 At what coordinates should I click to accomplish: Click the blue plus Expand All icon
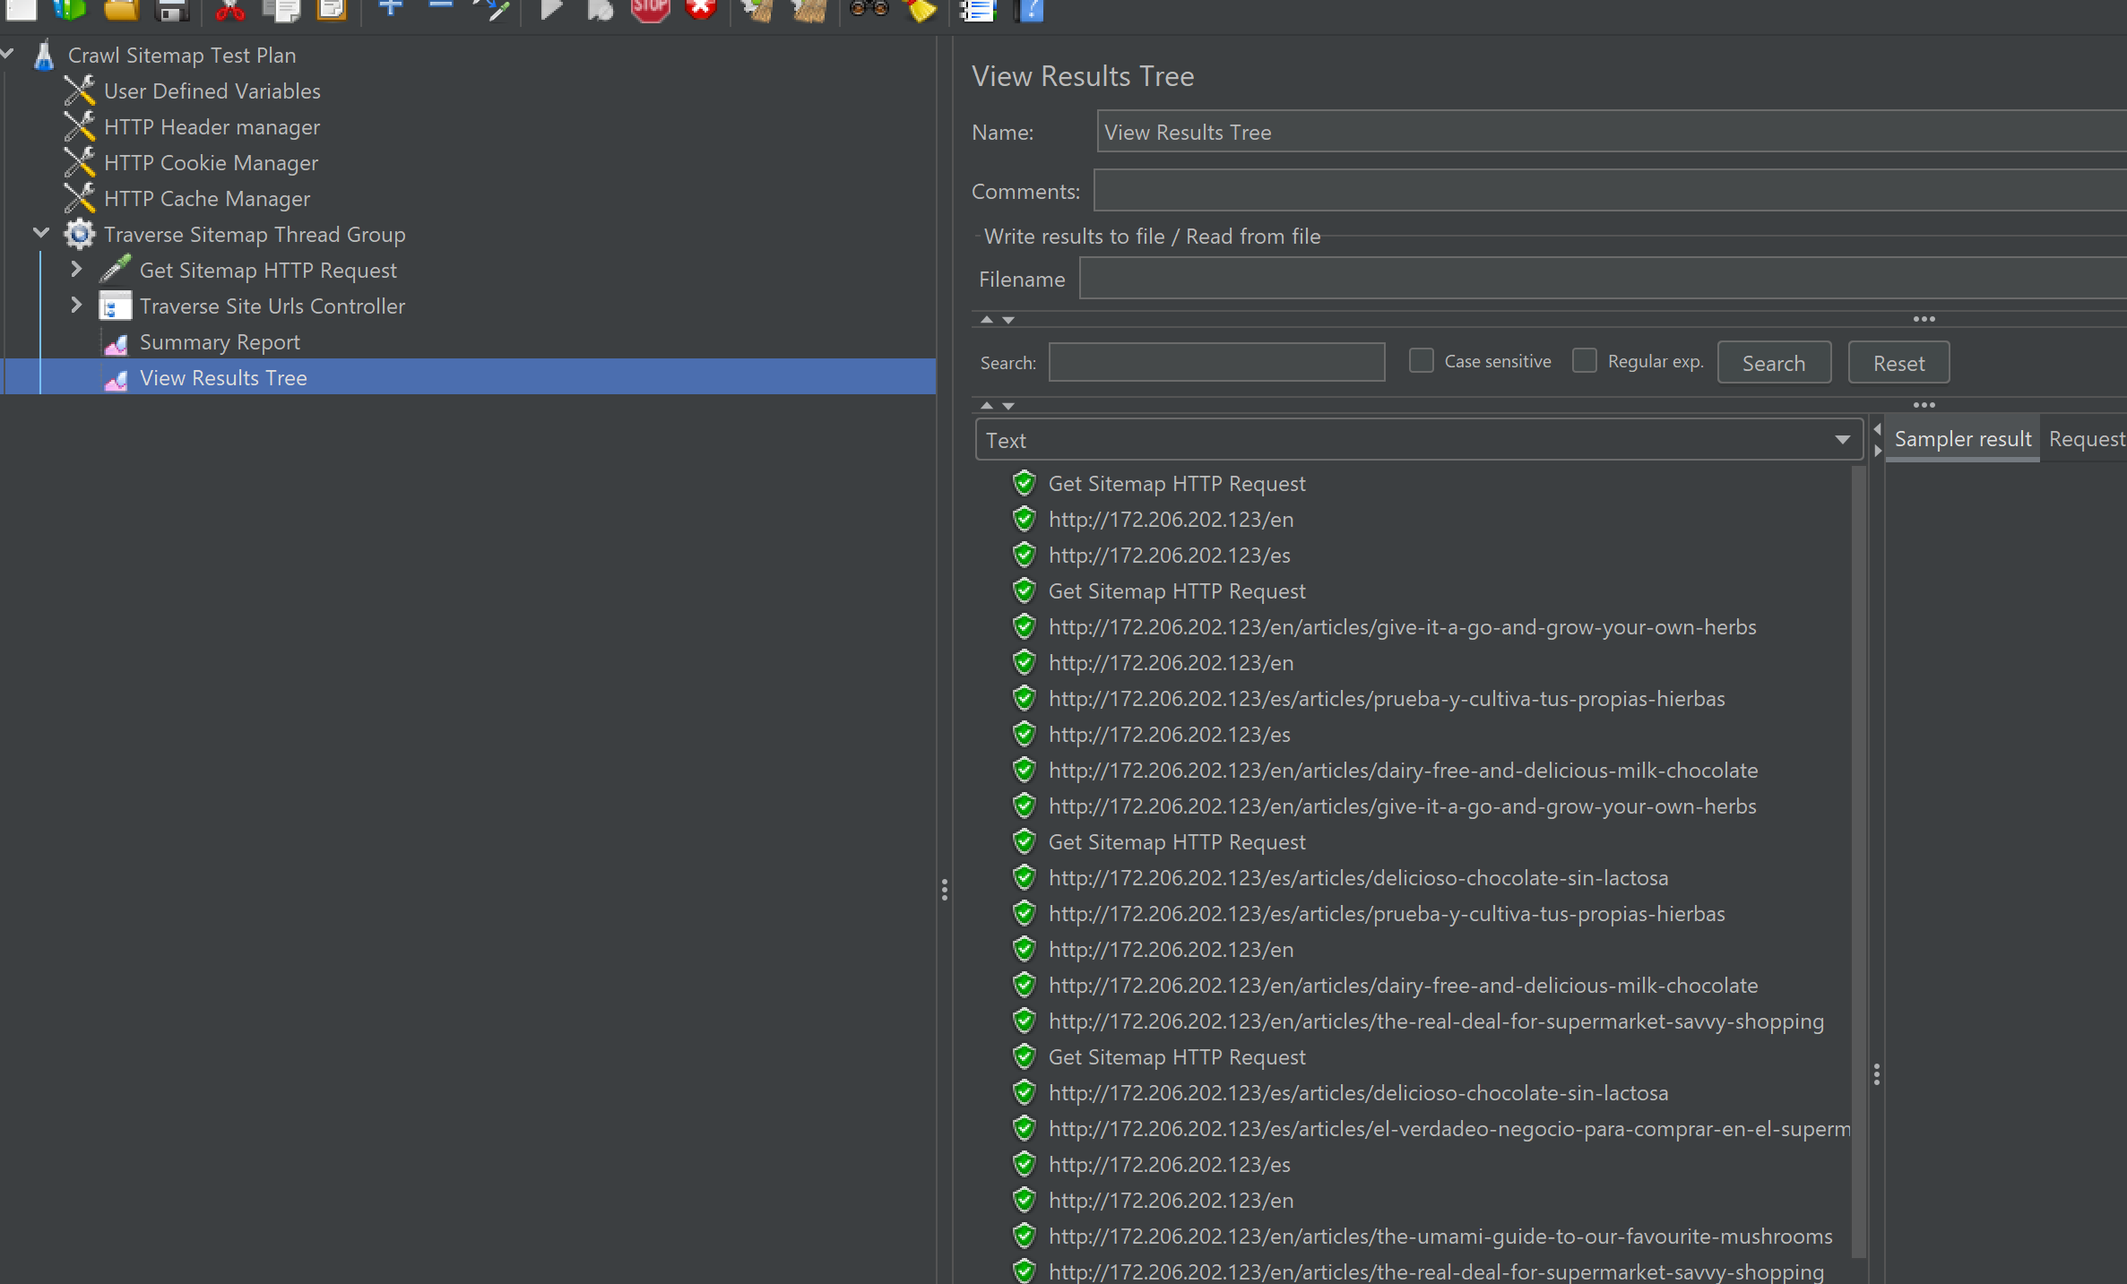pyautogui.click(x=390, y=8)
